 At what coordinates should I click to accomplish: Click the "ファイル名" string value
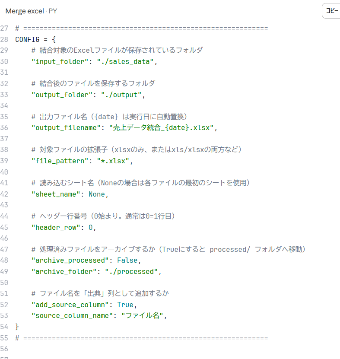143,316
